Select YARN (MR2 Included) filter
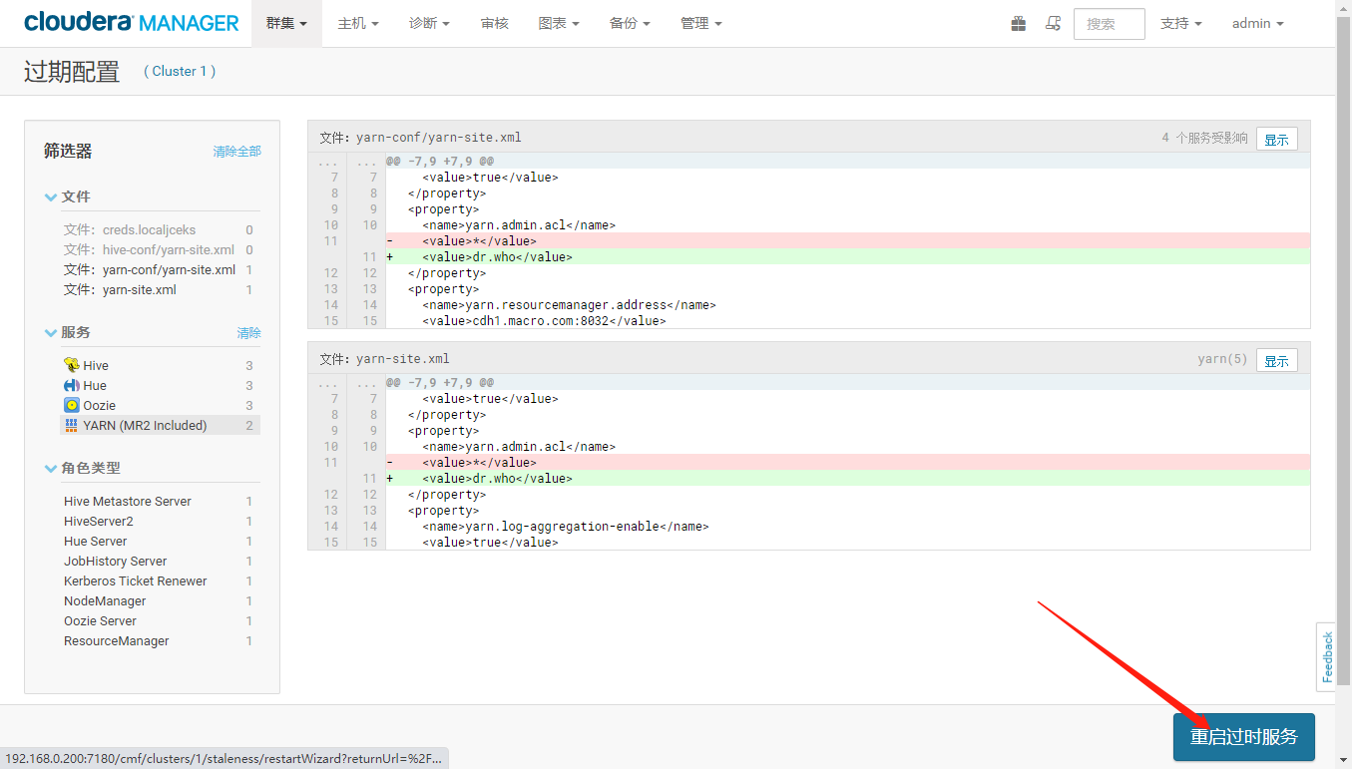Viewport: 1352px width, 769px height. (x=158, y=425)
